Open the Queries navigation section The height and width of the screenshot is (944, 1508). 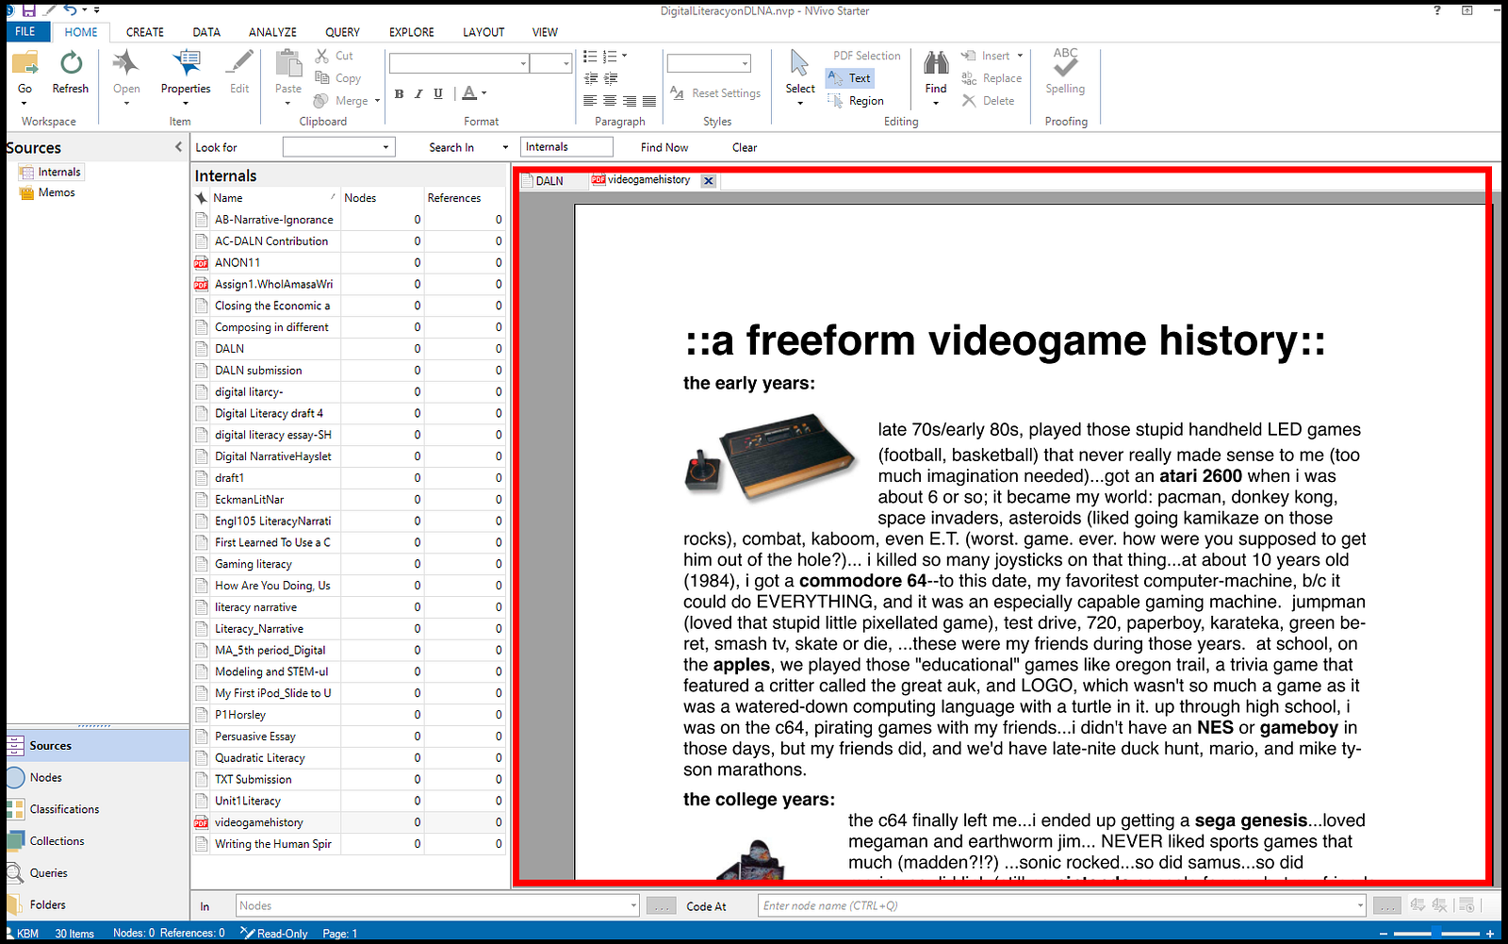coord(97,873)
